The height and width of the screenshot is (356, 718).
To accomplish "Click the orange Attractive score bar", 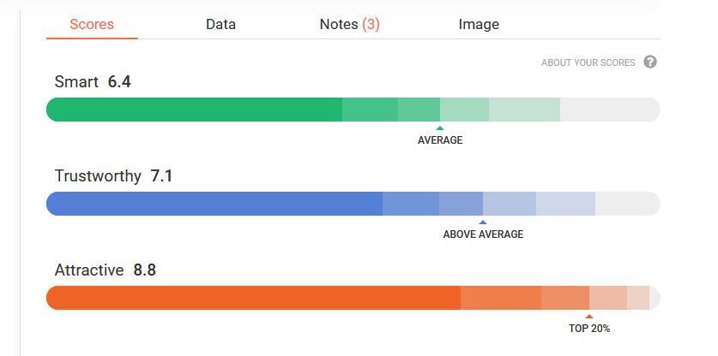I will click(x=353, y=298).
